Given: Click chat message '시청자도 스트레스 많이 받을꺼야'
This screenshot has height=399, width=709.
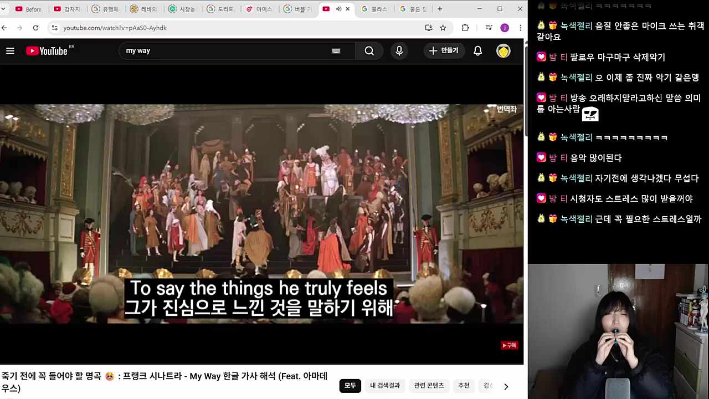Looking at the screenshot, I should tap(631, 199).
